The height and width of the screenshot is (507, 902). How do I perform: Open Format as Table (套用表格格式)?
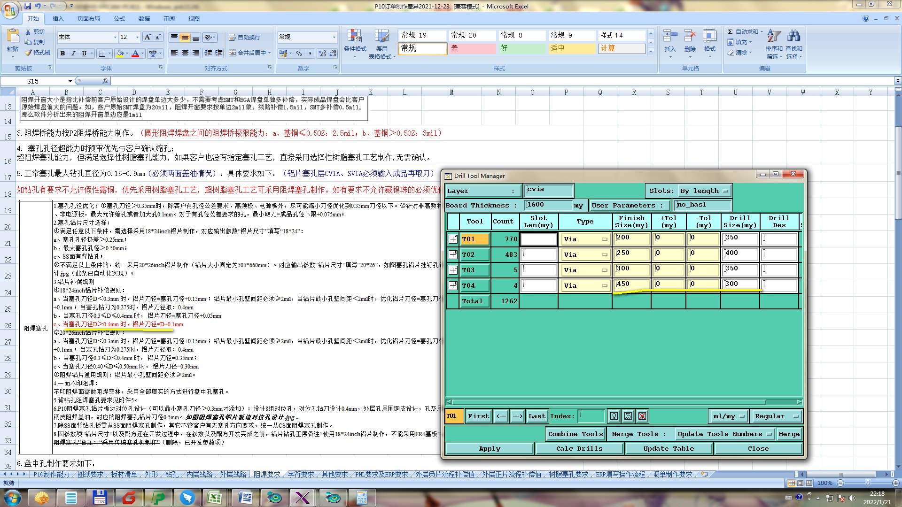click(382, 43)
